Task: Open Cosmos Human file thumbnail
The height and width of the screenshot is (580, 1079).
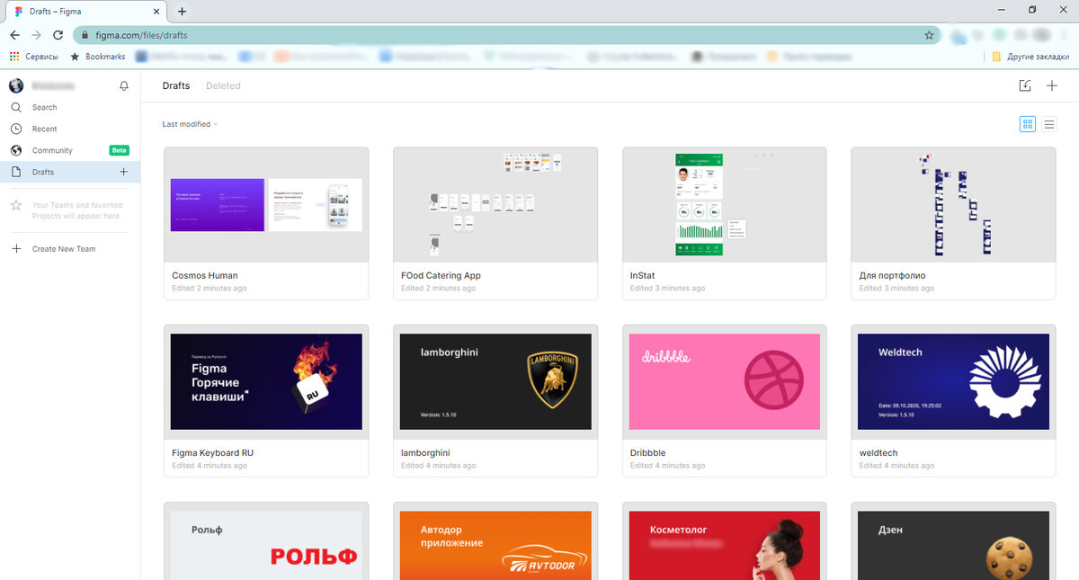Action: (266, 205)
